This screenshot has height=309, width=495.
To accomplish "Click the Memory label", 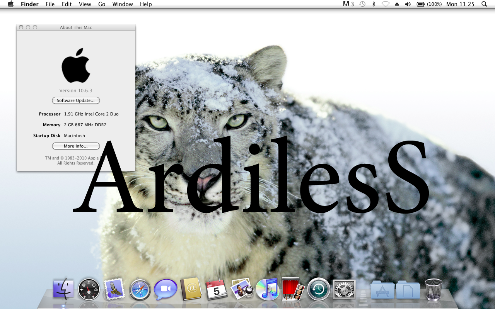I will pos(51,125).
